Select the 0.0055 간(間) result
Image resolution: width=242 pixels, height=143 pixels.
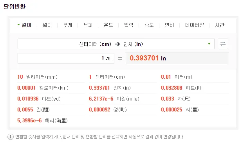click(x=34, y=109)
